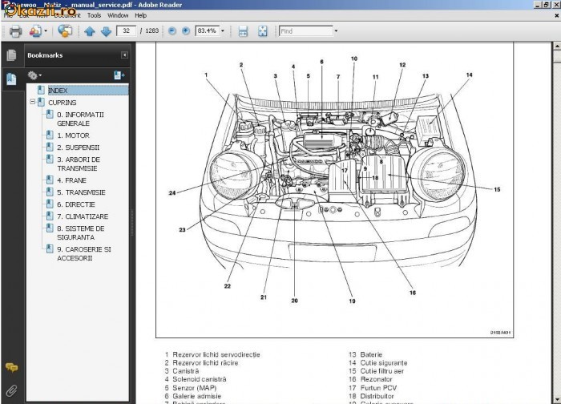Open bookmark 4. FRANE
Screen dimensions: 561x404
(x=71, y=180)
